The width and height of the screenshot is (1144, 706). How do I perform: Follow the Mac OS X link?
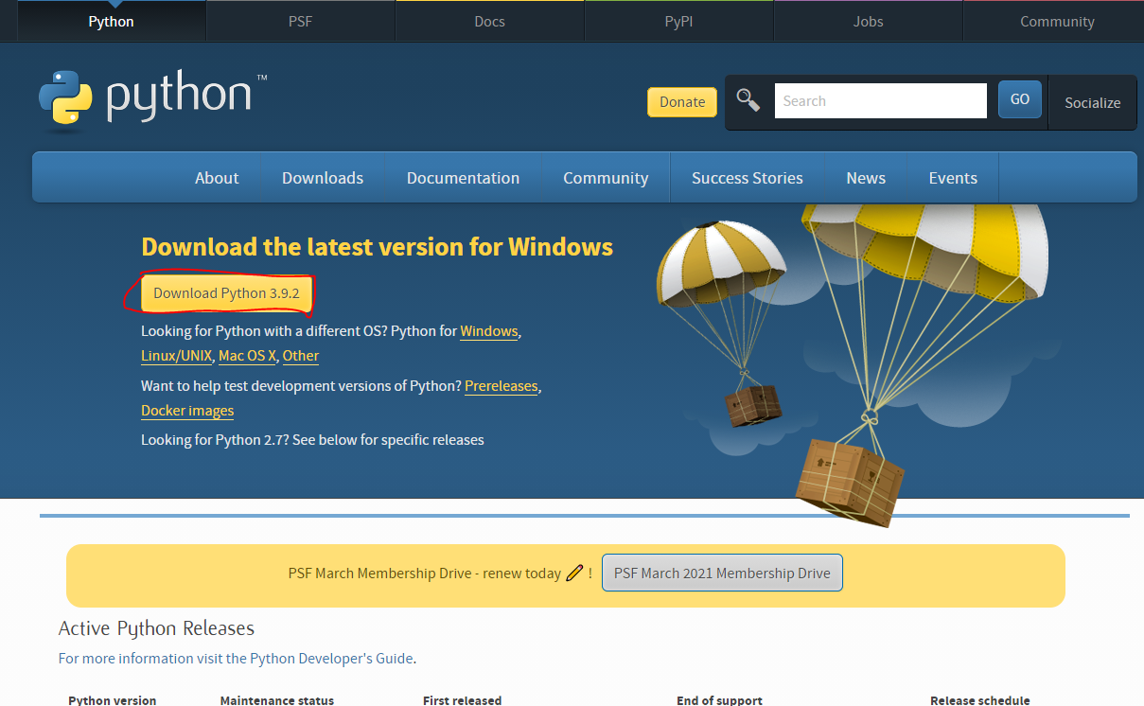point(247,356)
